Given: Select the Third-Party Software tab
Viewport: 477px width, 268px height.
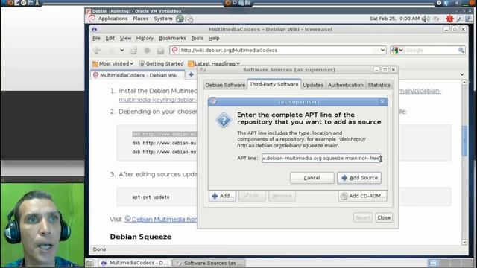Looking at the screenshot, I should coord(274,84).
